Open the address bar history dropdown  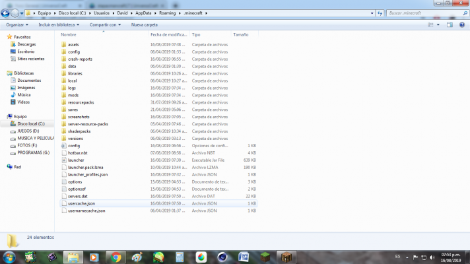pos(372,13)
